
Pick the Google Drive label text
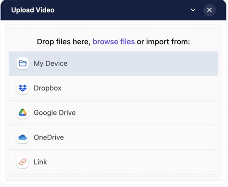pos(55,113)
